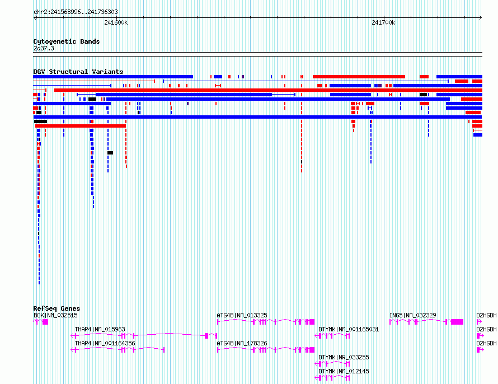Screen dimensions: 498x384
Task: Open the DTYMK|NM_012145 transcript label
Action: pyautogui.click(x=344, y=371)
